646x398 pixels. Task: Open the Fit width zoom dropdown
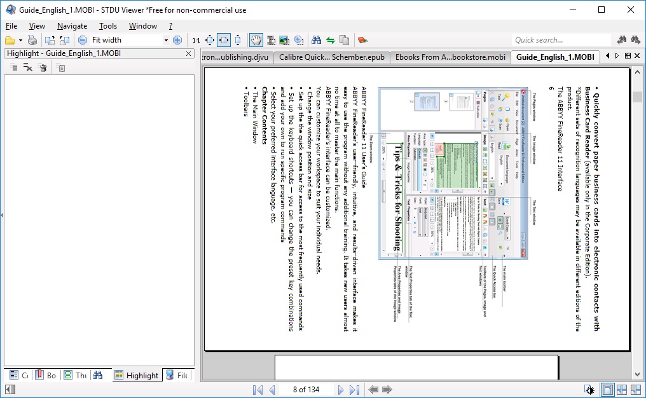click(166, 39)
